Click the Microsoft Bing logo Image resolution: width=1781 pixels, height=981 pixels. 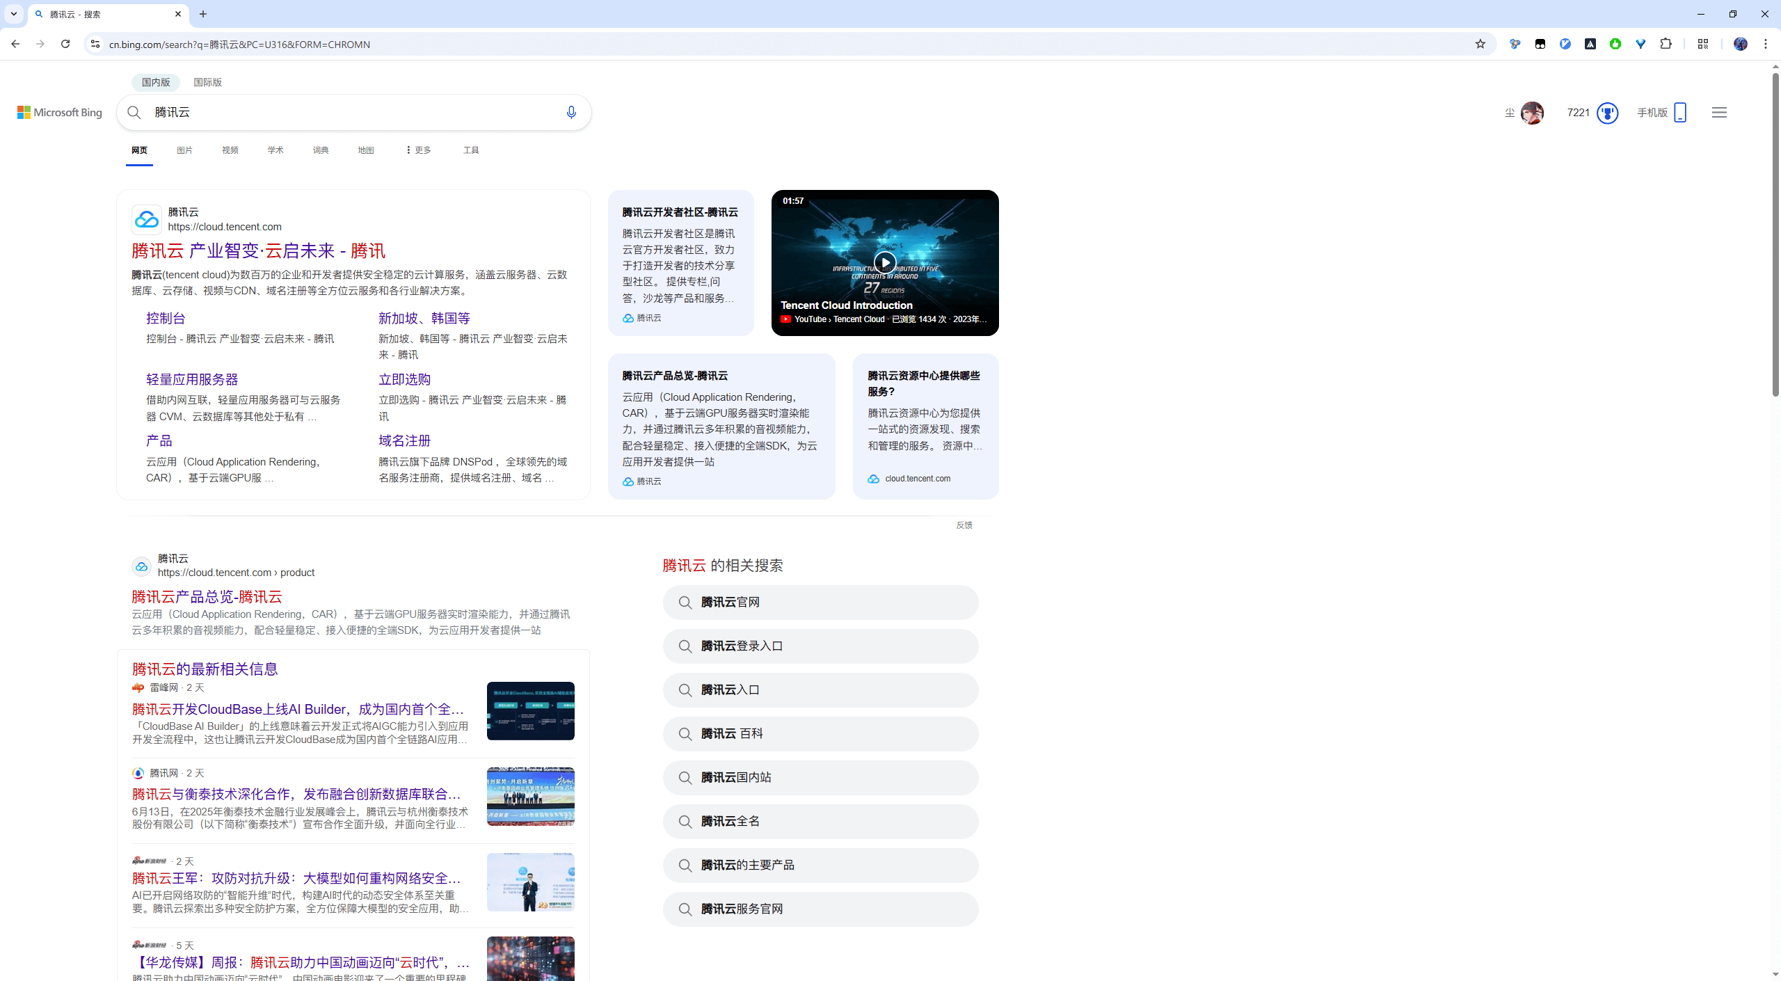(x=60, y=113)
